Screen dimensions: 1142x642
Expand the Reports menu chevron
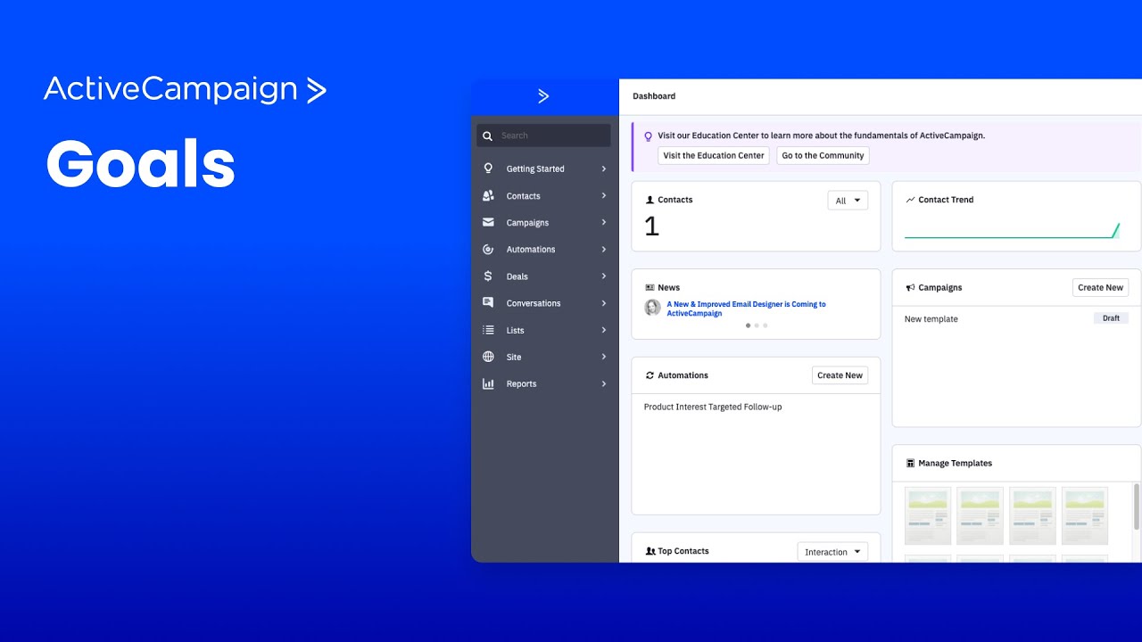point(604,383)
